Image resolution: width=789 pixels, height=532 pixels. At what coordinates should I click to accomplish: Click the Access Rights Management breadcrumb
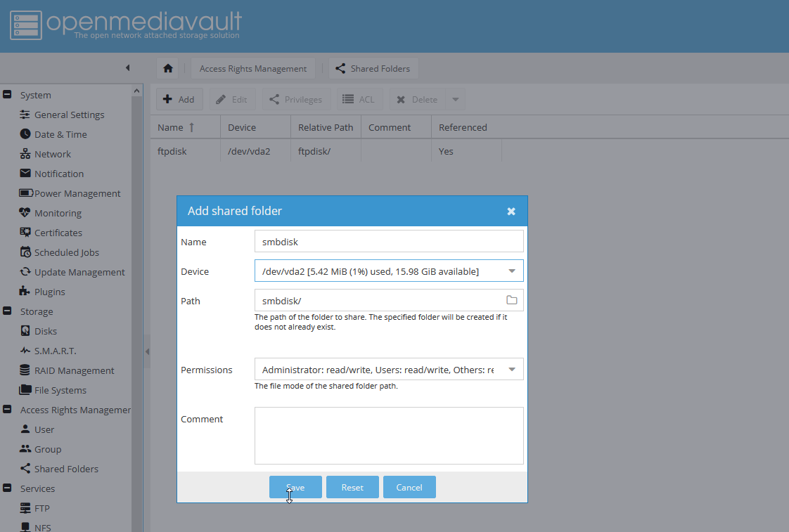coord(253,69)
